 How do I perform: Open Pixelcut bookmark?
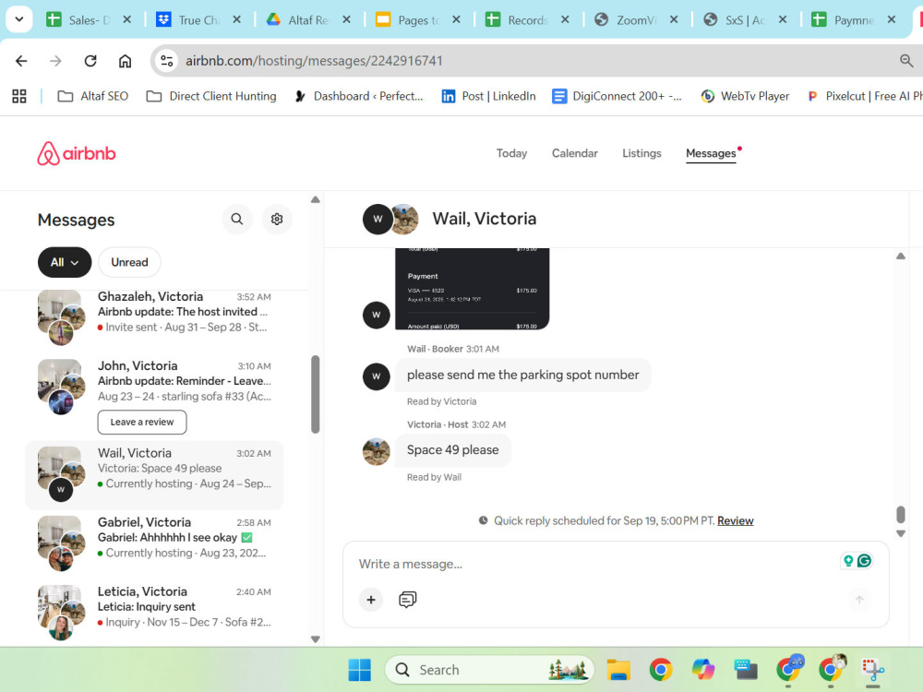[864, 96]
